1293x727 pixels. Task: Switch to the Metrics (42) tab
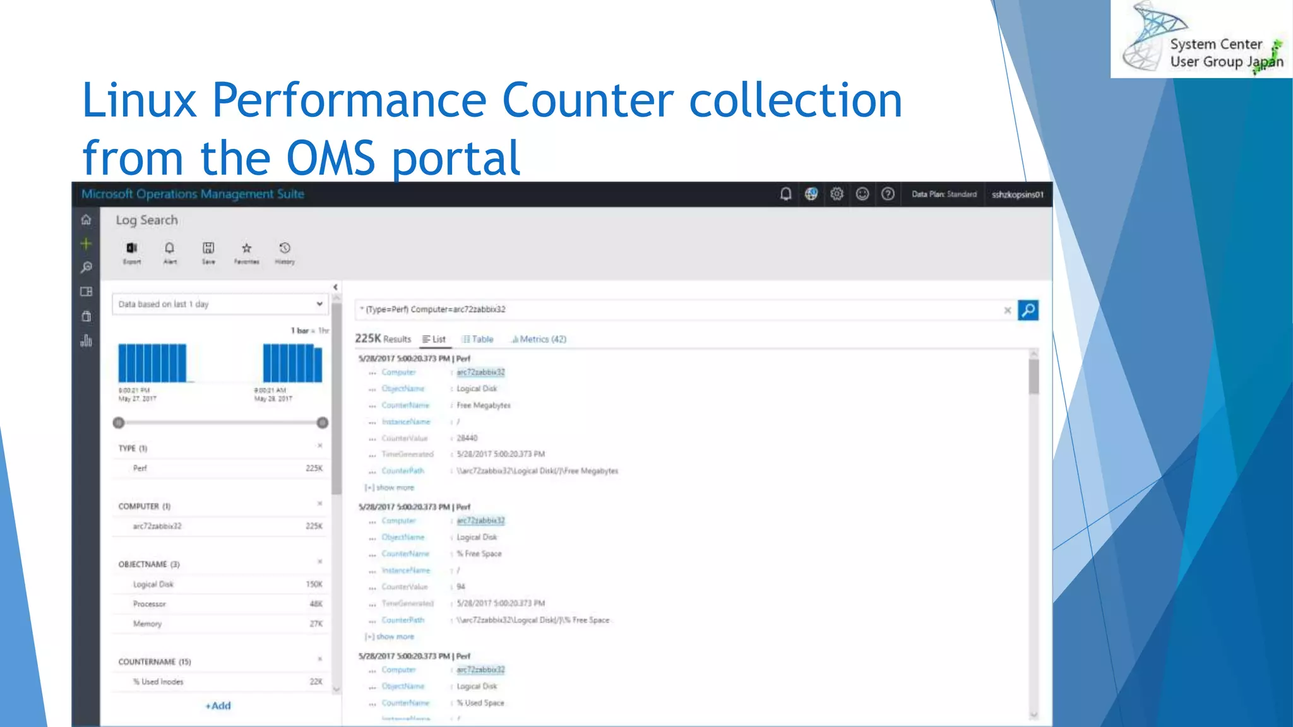(539, 340)
